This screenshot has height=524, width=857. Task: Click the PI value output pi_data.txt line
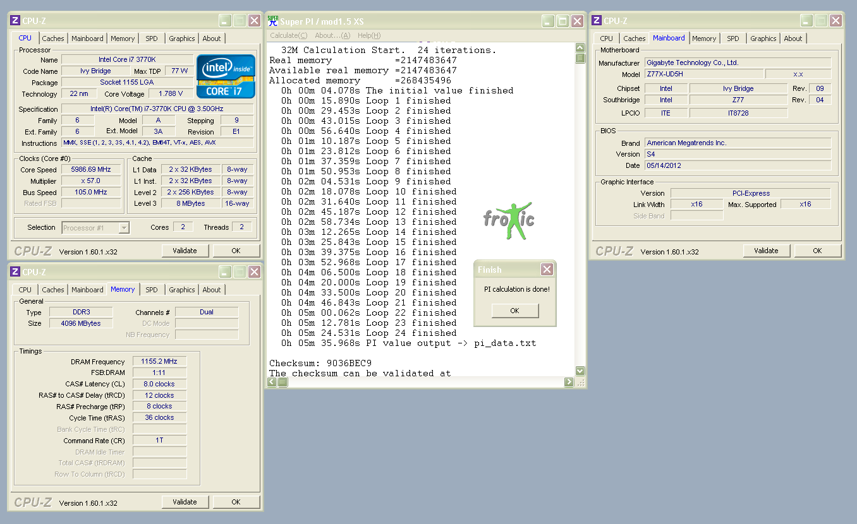(x=409, y=343)
